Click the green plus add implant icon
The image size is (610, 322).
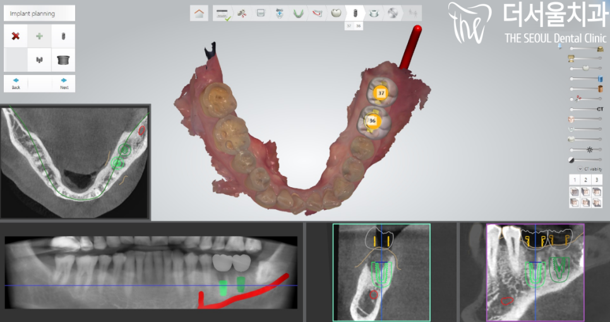coord(39,36)
